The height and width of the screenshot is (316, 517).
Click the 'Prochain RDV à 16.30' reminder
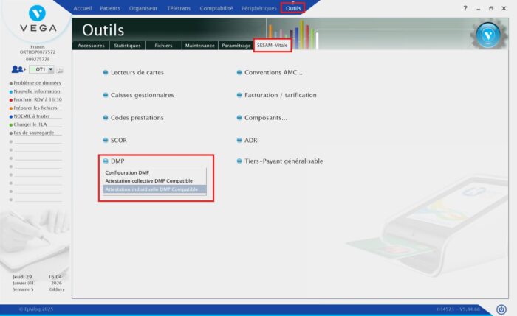pyautogui.click(x=37, y=99)
